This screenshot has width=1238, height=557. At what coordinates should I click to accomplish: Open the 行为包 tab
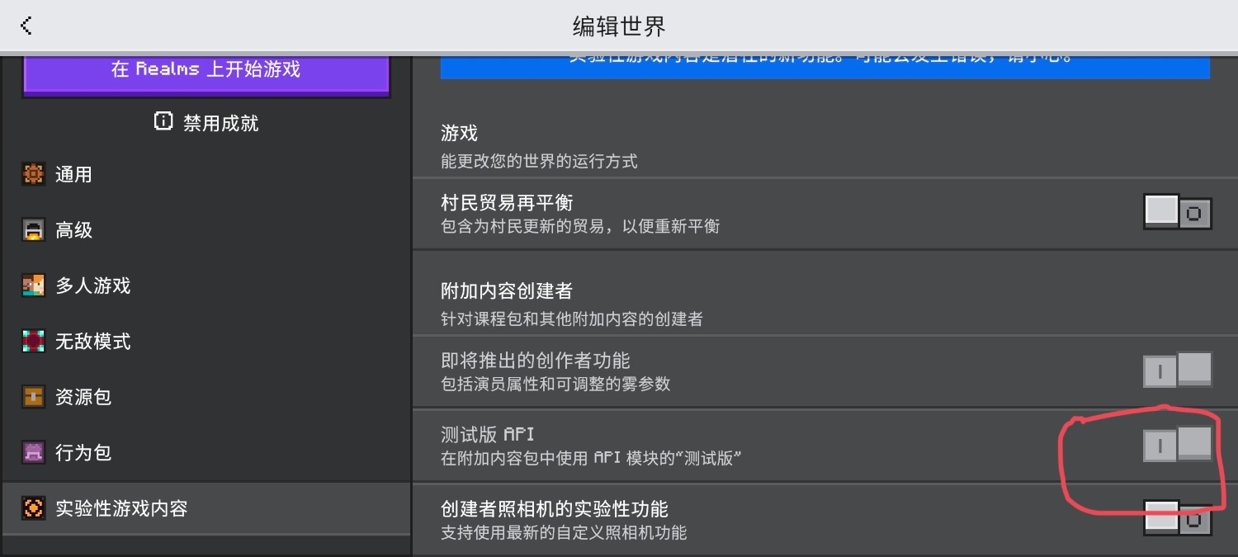click(206, 452)
